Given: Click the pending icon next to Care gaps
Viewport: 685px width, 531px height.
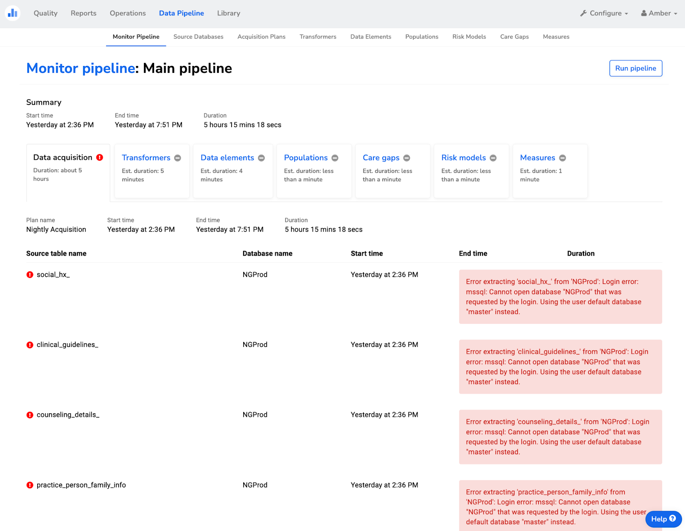Looking at the screenshot, I should tap(407, 158).
